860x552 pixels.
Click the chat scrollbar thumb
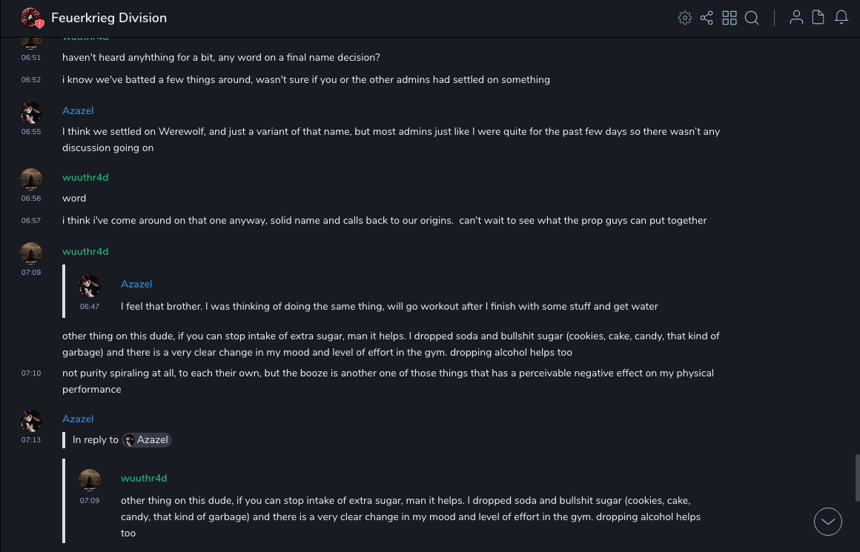click(856, 477)
